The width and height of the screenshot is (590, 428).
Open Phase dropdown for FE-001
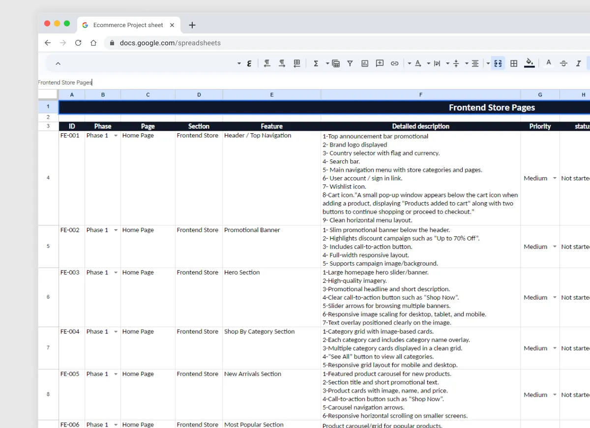tap(116, 136)
